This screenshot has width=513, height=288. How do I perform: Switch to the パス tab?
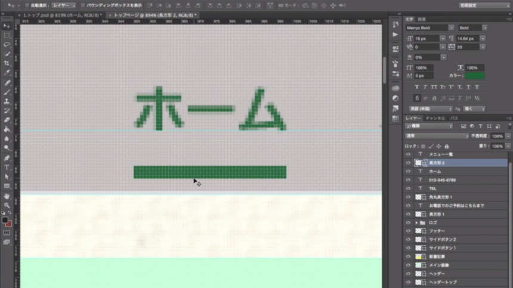coord(454,118)
